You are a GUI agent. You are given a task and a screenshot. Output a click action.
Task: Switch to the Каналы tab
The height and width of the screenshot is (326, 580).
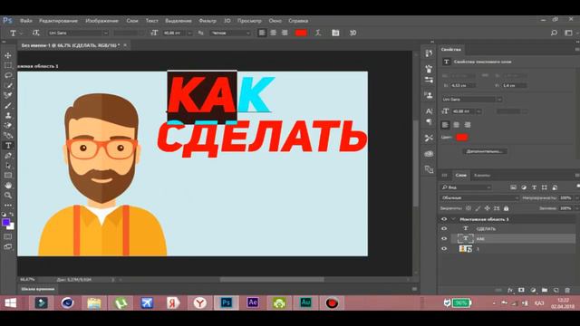click(x=482, y=175)
